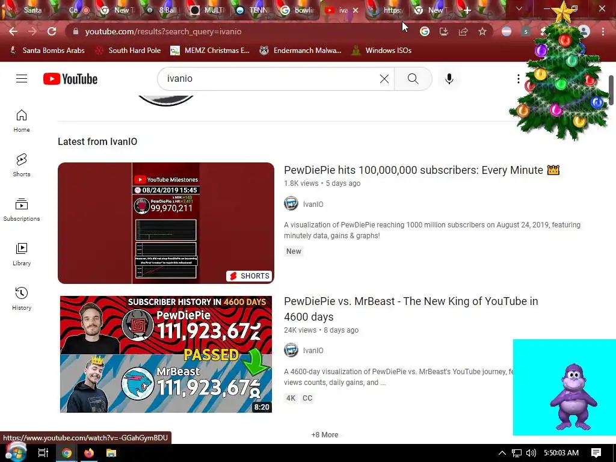Open the Windows notification center icon
Viewport: 616px width, 462px height.
click(x=596, y=453)
